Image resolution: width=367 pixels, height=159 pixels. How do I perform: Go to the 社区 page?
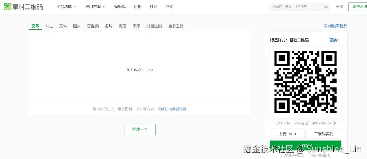click(154, 7)
